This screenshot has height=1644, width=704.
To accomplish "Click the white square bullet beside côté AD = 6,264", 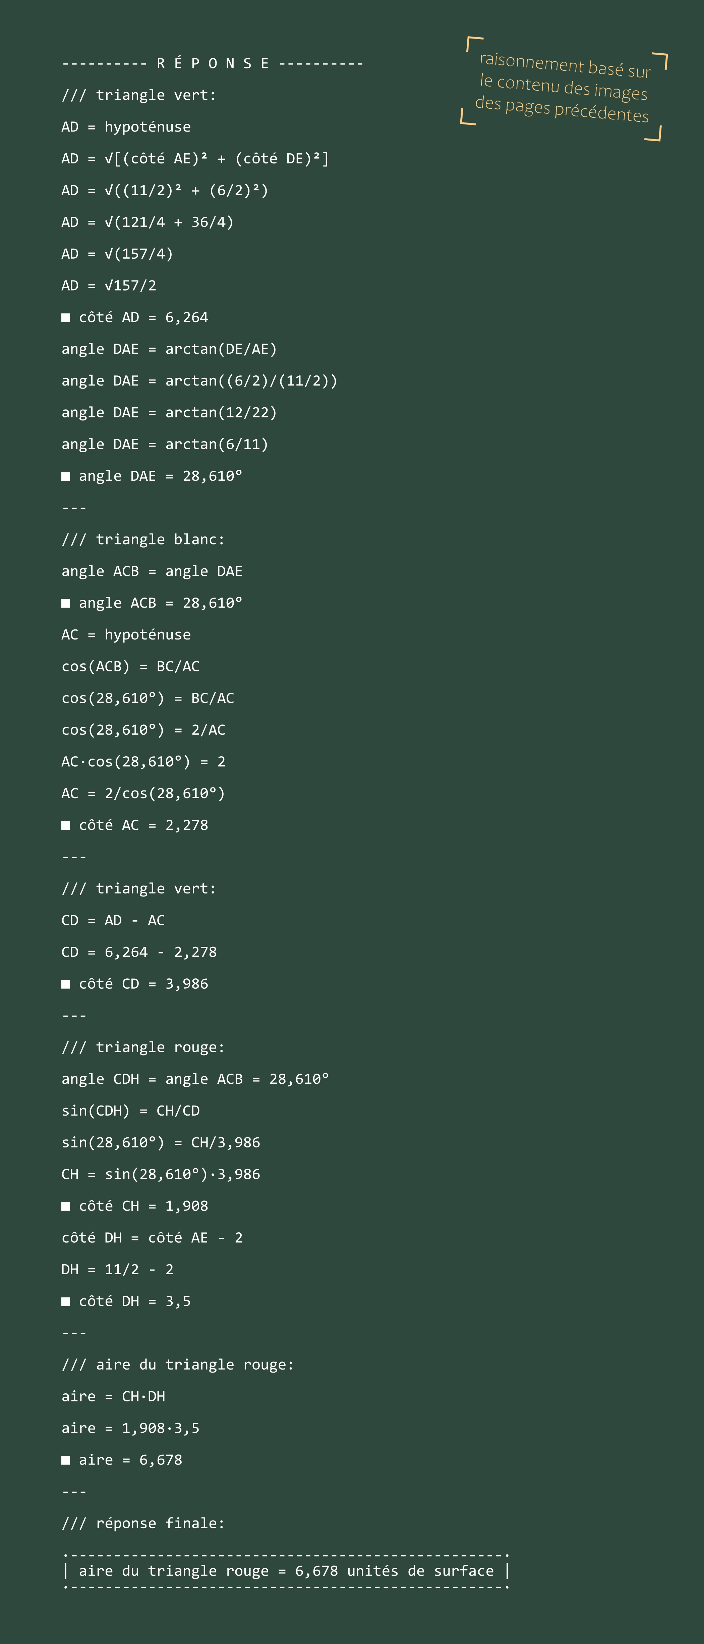I will 66,318.
